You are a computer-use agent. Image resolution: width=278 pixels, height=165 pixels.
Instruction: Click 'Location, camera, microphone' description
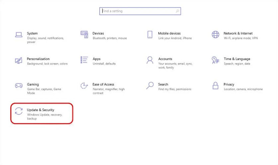coord(243,89)
